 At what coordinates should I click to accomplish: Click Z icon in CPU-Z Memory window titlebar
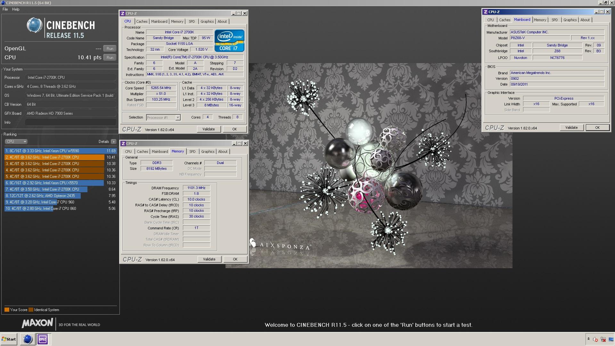pos(123,144)
